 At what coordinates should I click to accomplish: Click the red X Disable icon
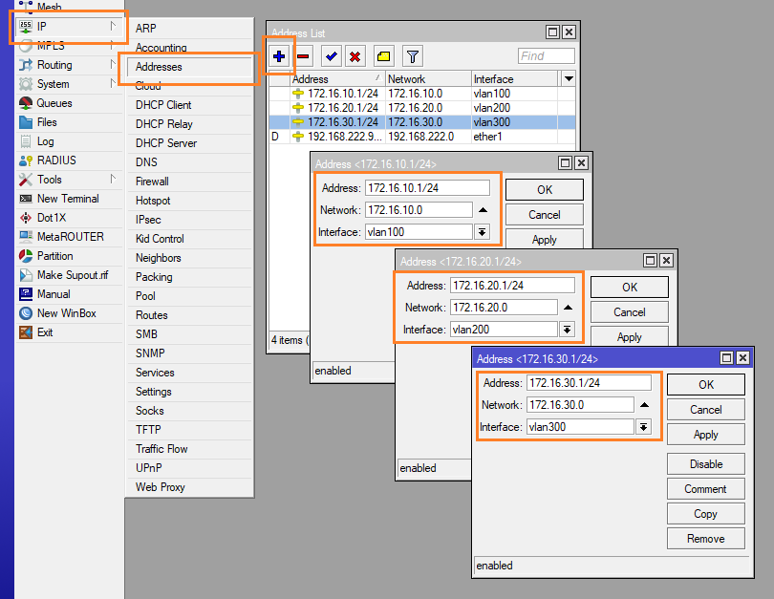coord(355,56)
